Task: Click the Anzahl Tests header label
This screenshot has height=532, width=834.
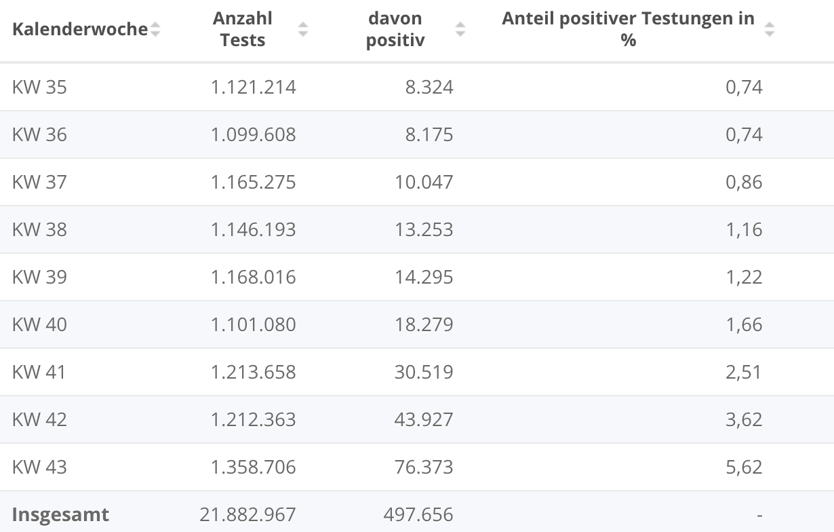Action: coord(242,29)
